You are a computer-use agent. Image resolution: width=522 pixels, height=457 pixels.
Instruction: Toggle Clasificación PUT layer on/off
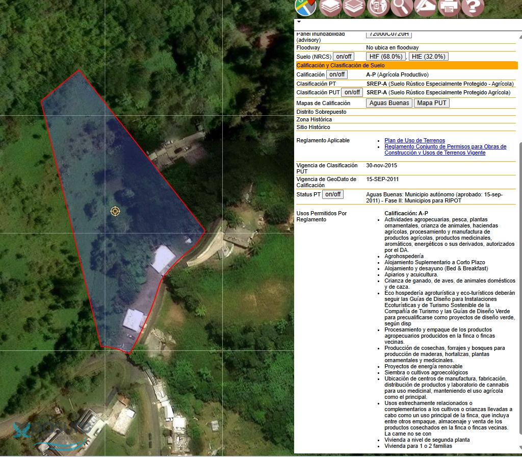coord(352,92)
